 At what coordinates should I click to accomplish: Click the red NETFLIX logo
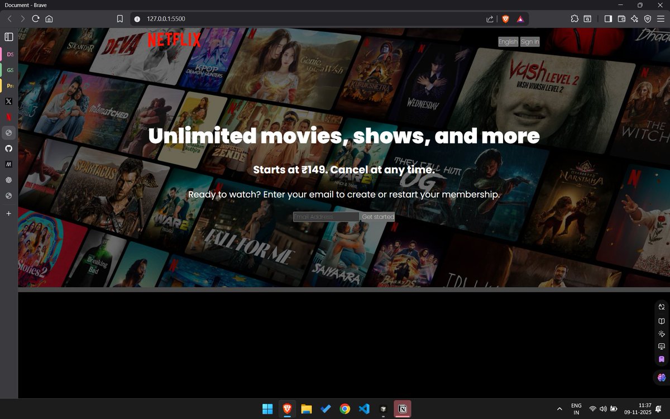174,40
